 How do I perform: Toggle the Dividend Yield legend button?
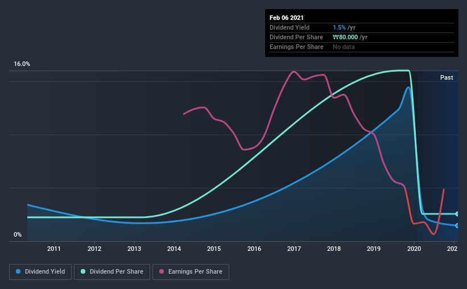40,272
